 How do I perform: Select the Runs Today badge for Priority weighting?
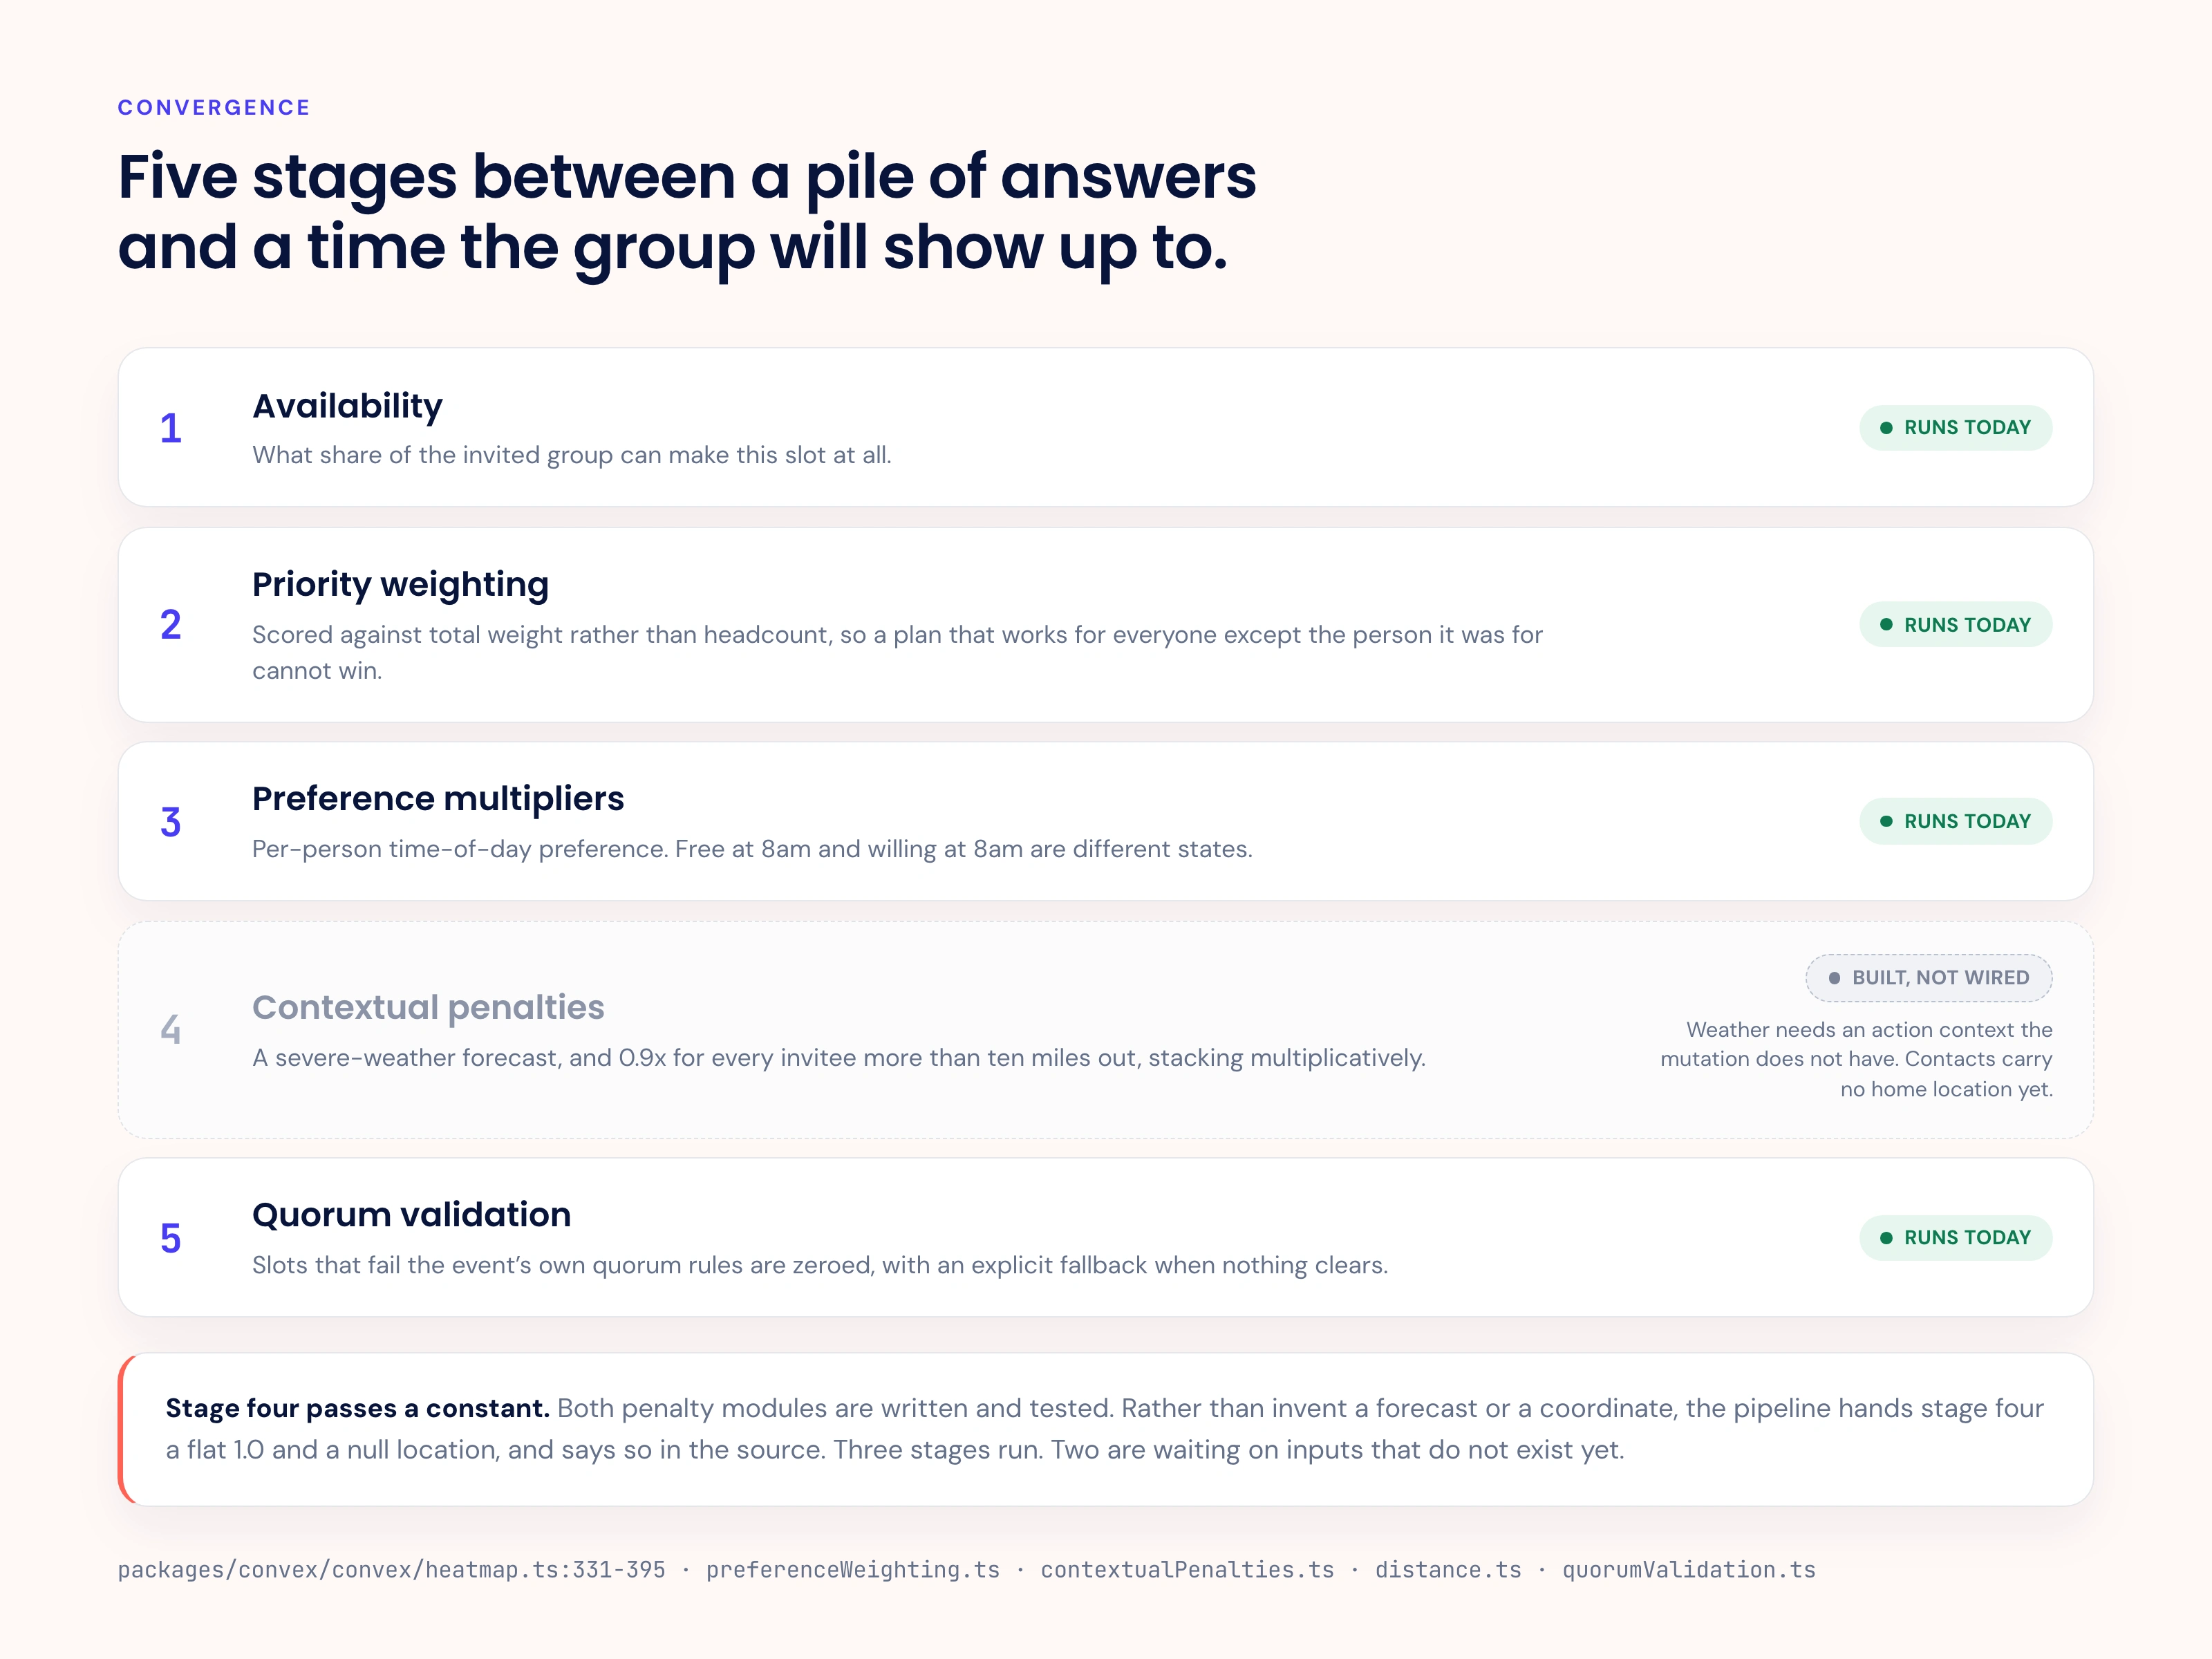coord(1955,625)
